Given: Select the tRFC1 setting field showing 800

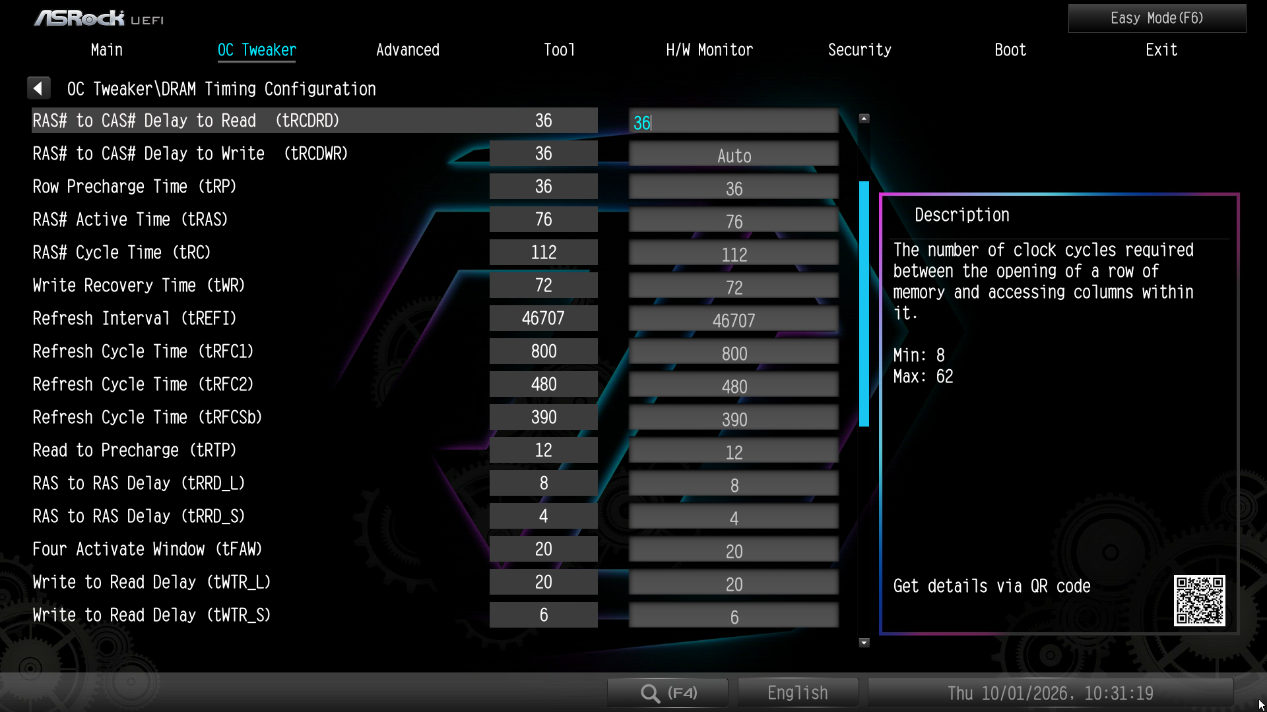Looking at the screenshot, I should point(733,353).
